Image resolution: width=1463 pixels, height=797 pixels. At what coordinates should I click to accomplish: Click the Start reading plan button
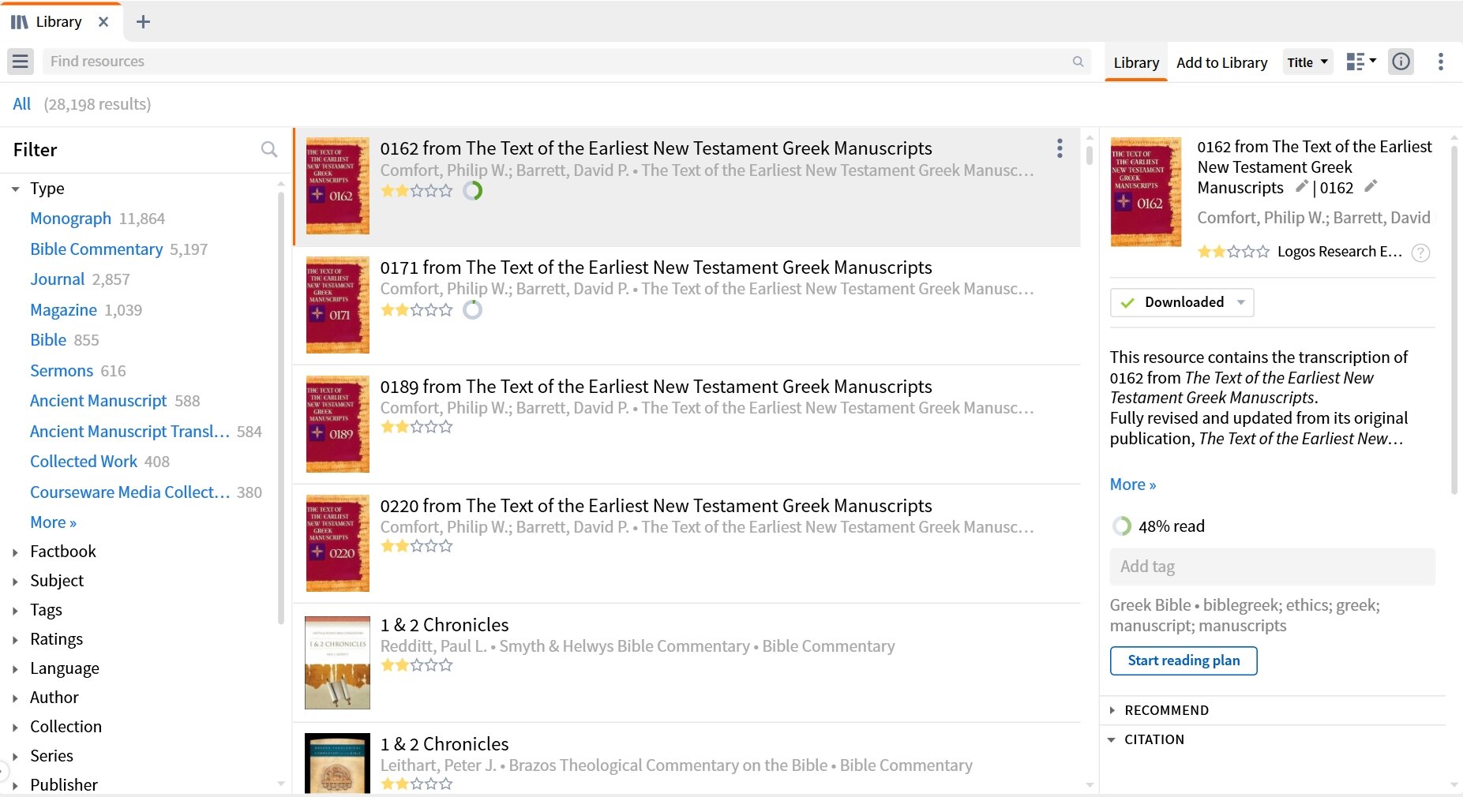coord(1184,660)
